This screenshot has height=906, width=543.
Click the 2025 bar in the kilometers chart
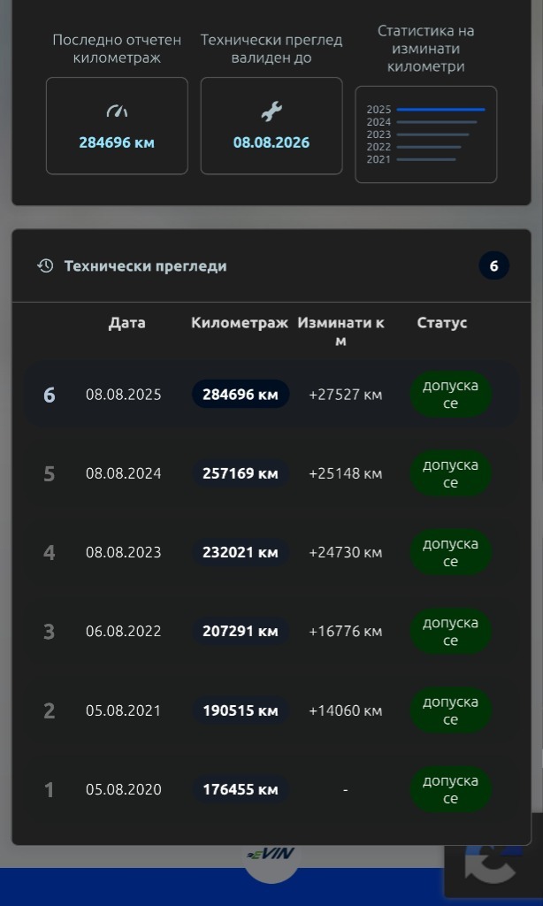(440, 109)
